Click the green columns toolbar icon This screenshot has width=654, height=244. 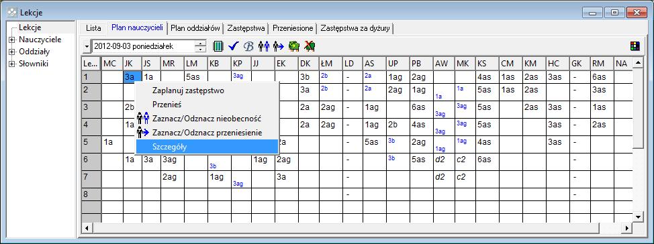[x=218, y=46]
